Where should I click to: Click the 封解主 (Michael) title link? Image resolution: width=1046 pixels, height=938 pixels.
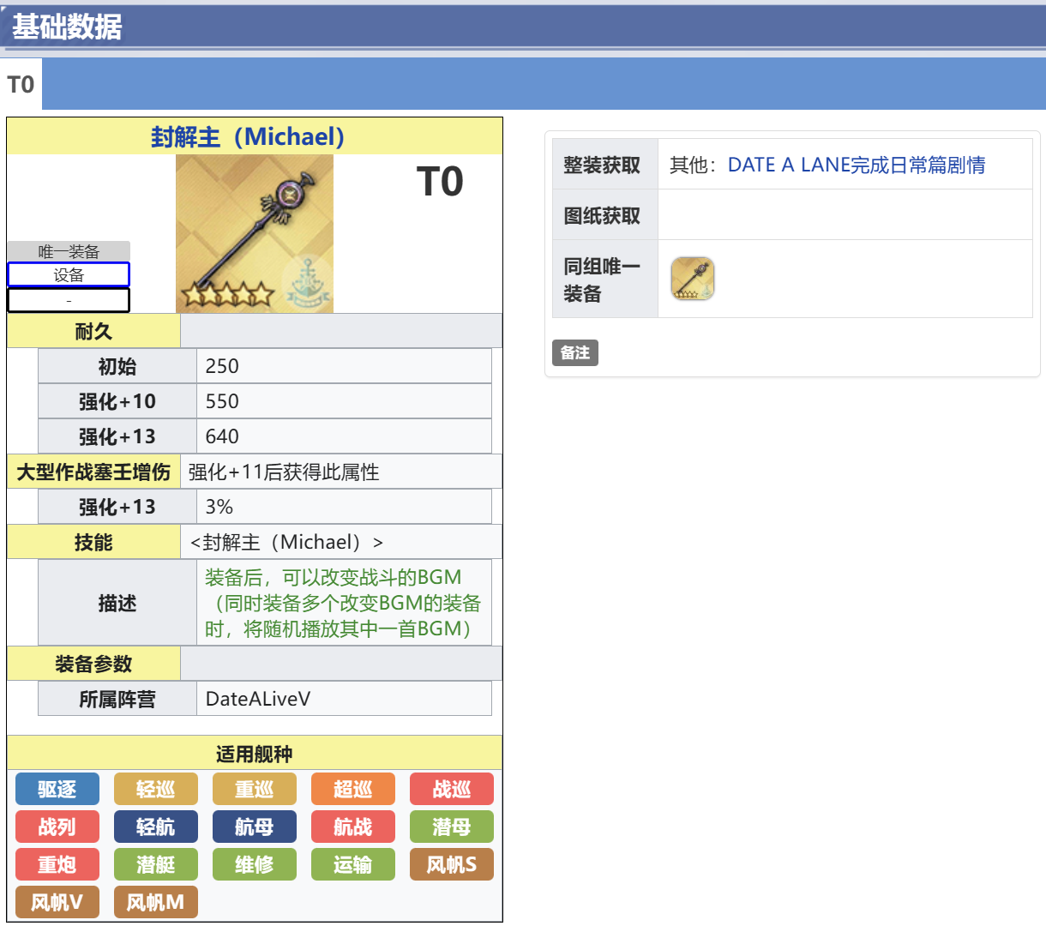tap(248, 137)
